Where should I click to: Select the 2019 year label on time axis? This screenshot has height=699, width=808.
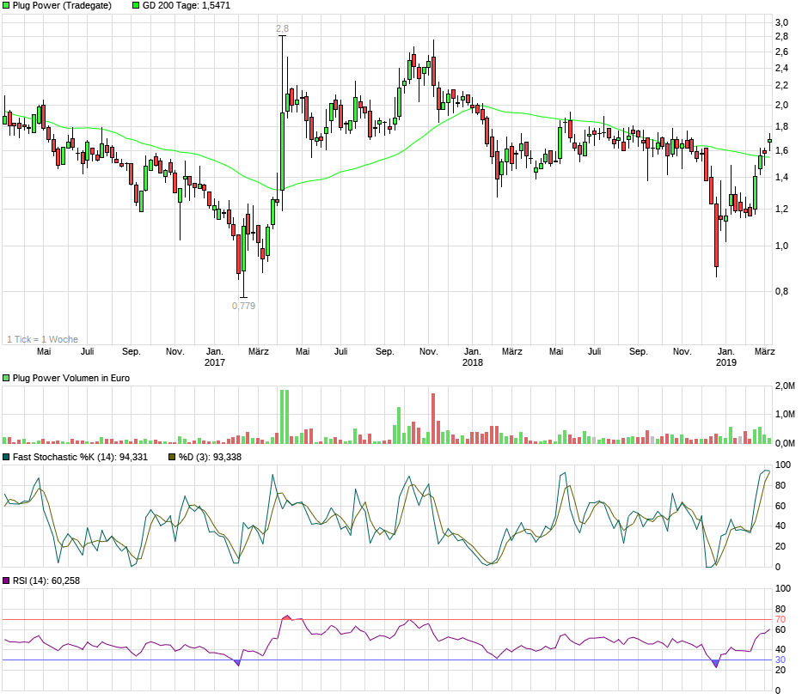pyautogui.click(x=726, y=362)
